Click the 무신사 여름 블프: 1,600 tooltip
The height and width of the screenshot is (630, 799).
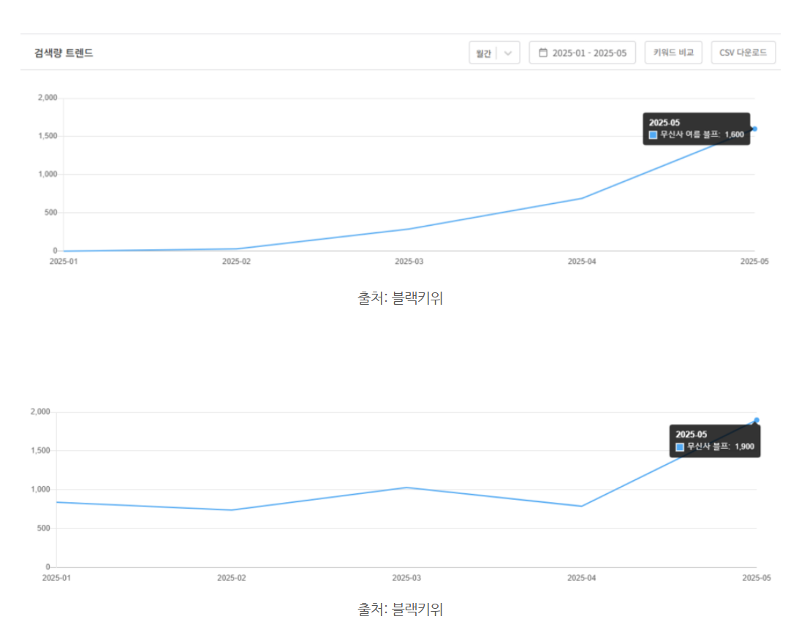696,129
